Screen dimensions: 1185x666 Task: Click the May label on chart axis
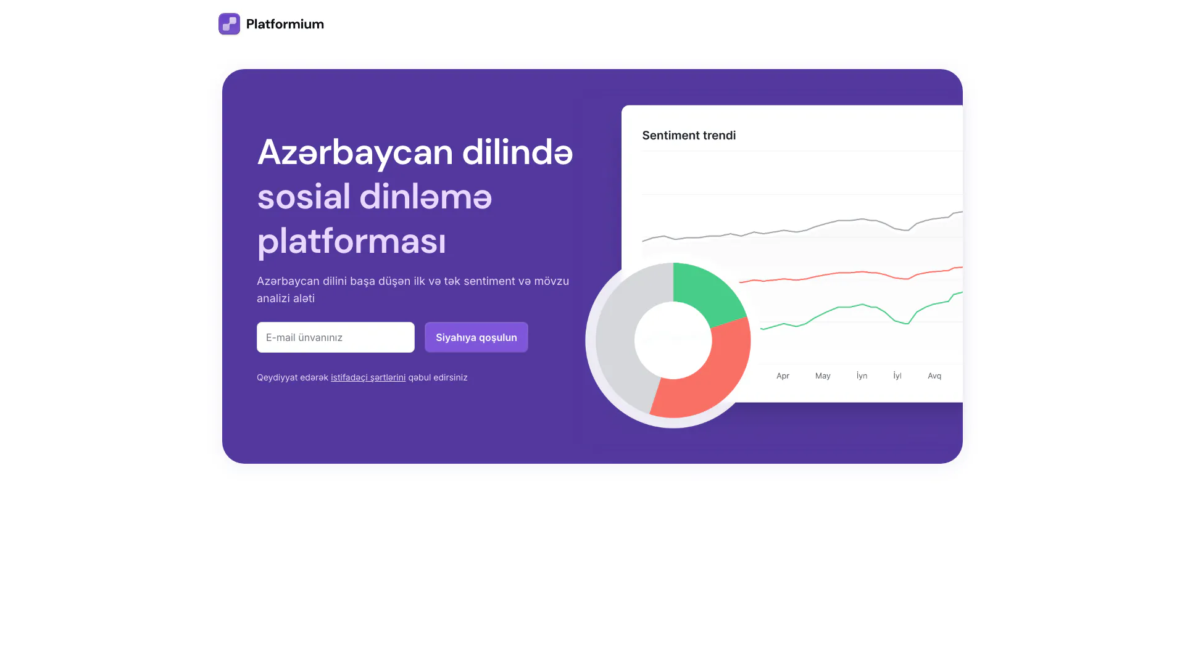[x=823, y=376]
